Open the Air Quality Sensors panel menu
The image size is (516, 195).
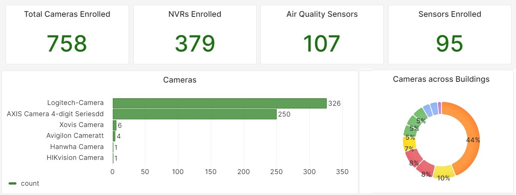click(322, 15)
